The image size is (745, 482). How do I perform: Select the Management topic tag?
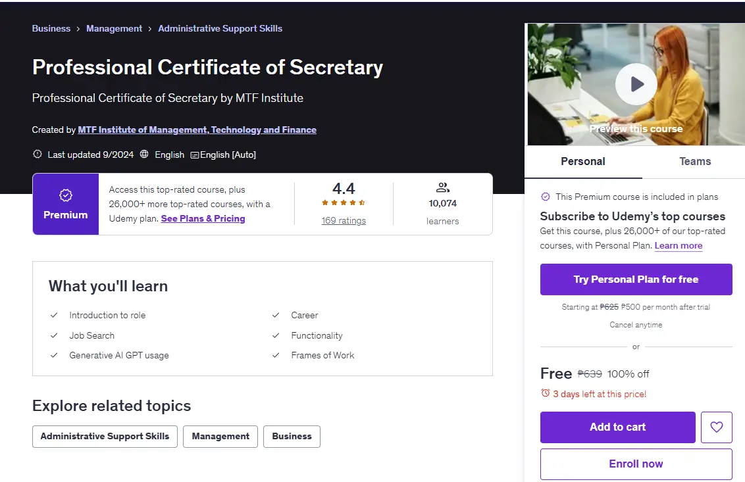(220, 437)
